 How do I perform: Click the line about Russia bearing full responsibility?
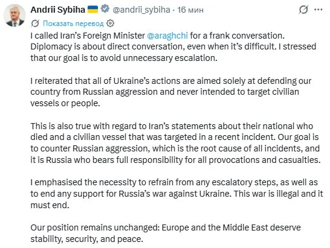[175, 160]
